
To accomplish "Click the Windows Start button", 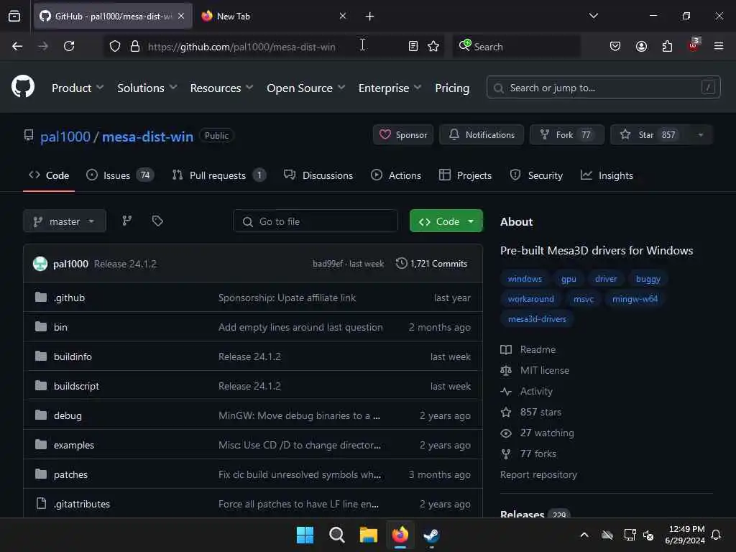I will [305, 535].
